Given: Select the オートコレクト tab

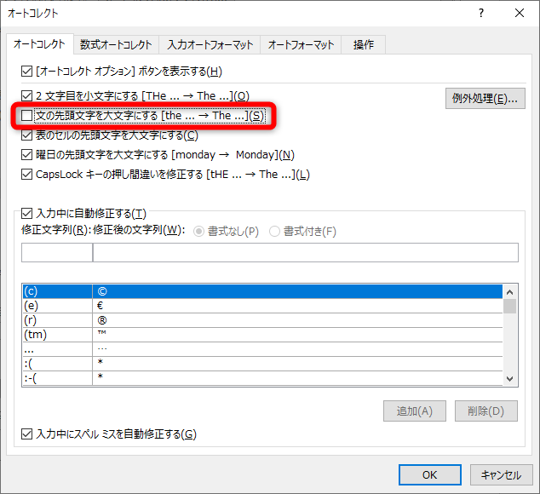Looking at the screenshot, I should 39,44.
